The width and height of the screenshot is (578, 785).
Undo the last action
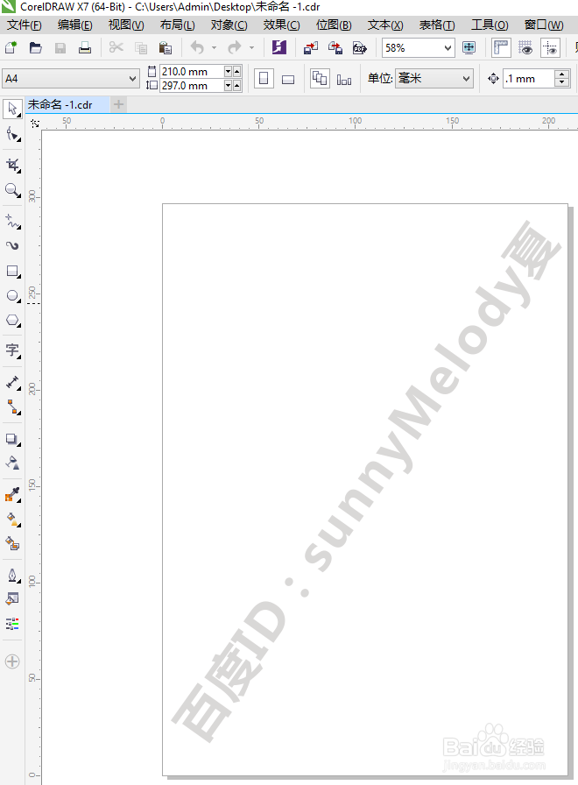coord(197,47)
